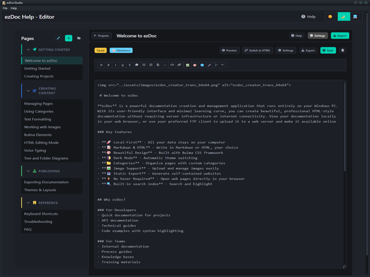370x277 pixels.
Task: Select the dark mode moon toggle
Action: [x=343, y=17]
